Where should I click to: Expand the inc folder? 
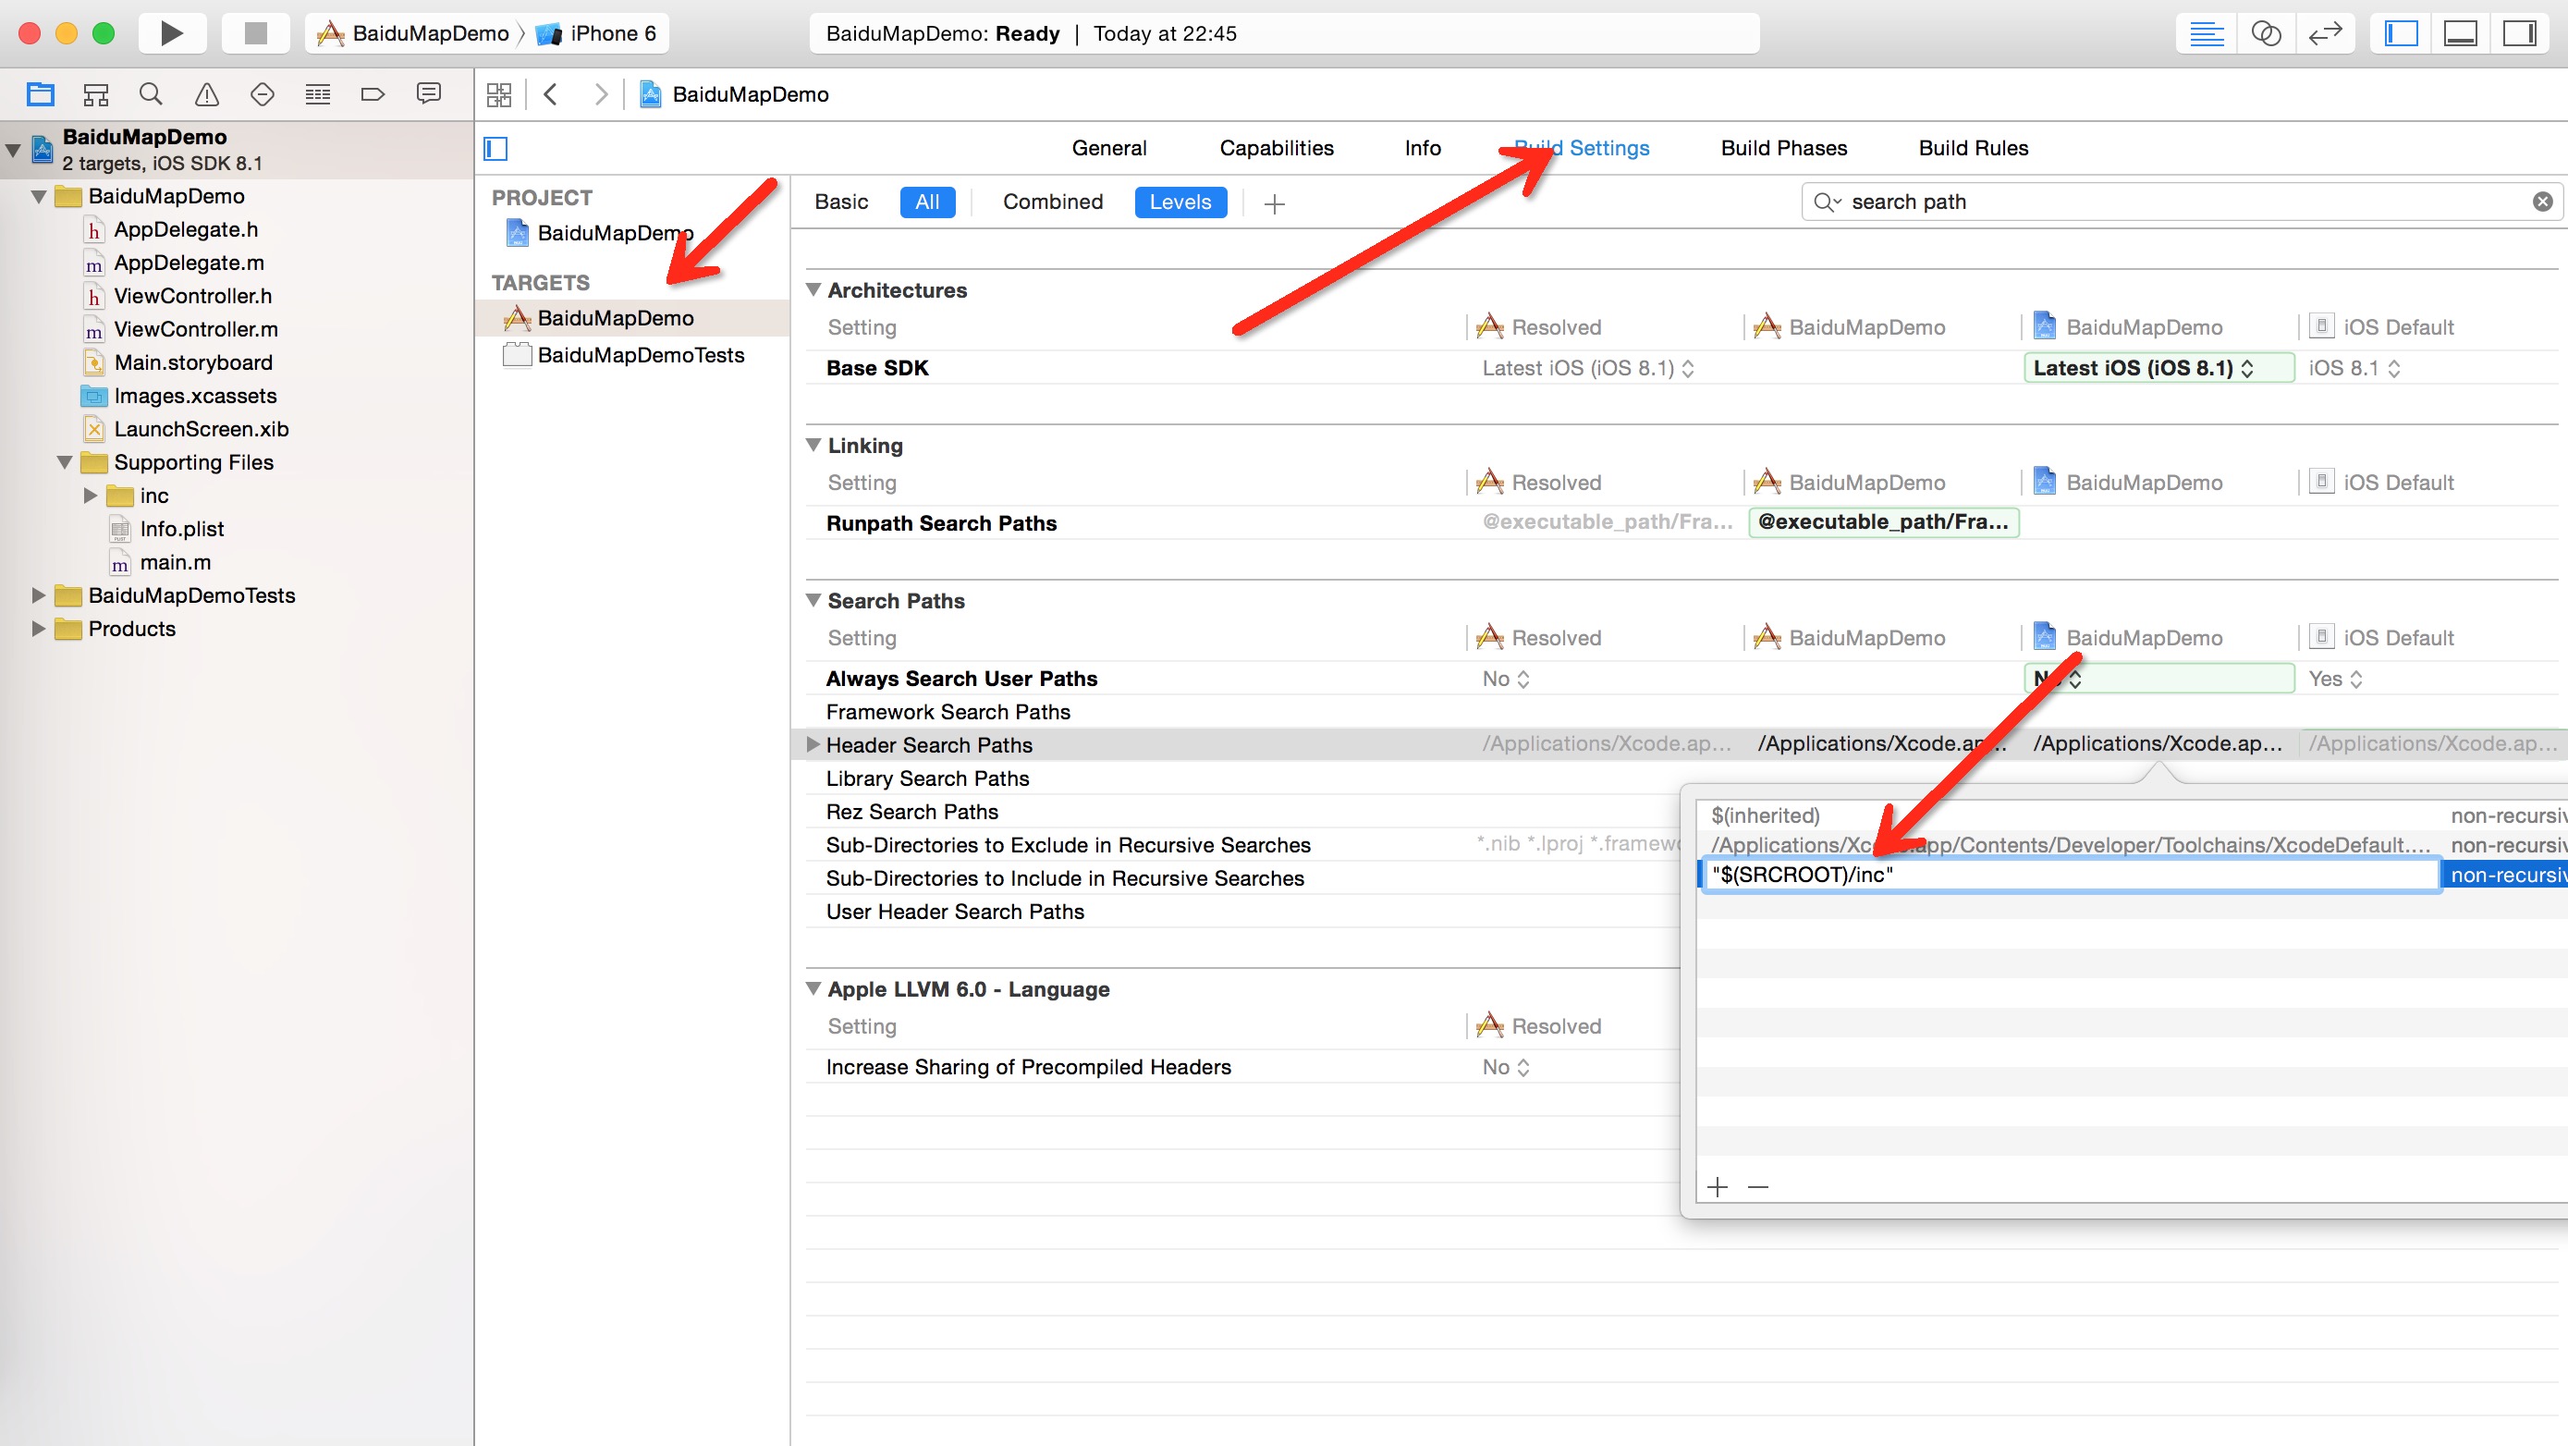91,496
